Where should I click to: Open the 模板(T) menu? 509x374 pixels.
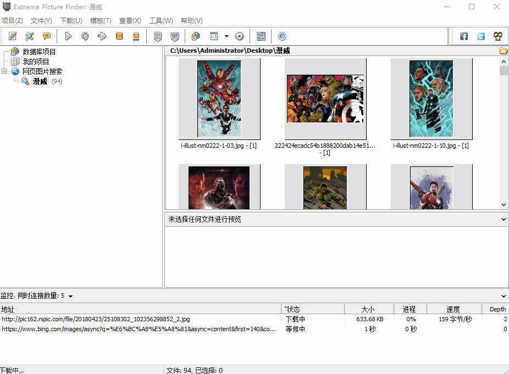[101, 21]
